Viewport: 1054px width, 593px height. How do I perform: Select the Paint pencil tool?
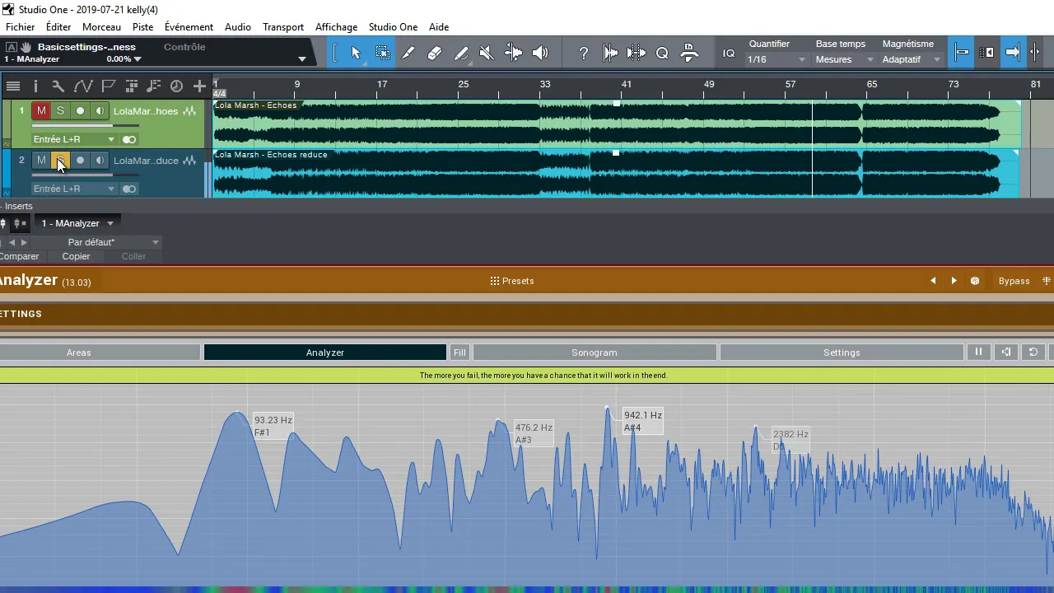tap(461, 53)
